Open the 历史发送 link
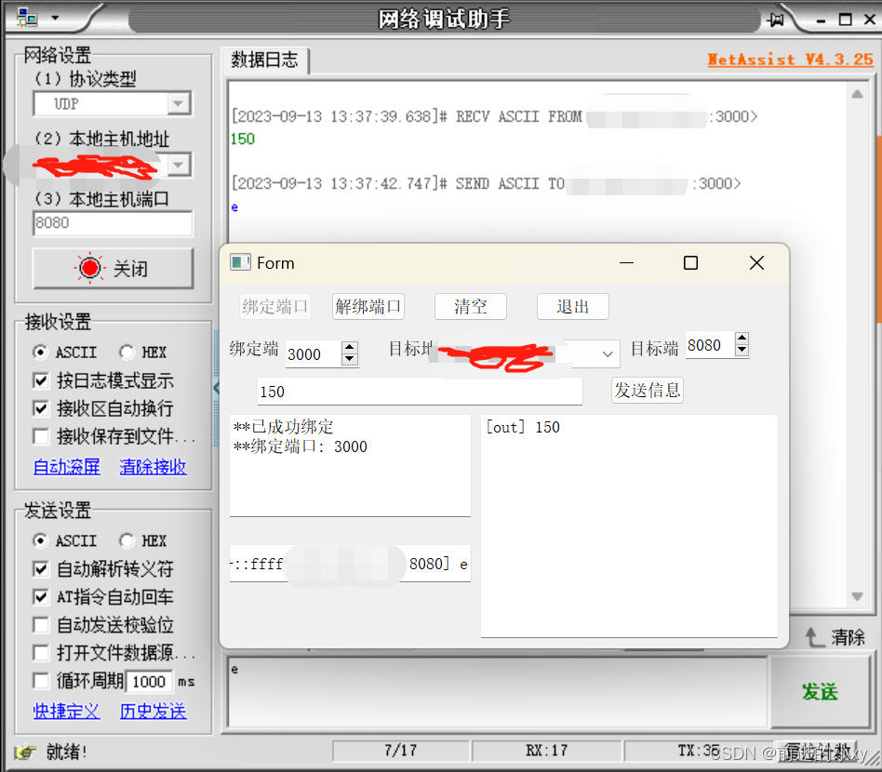 click(153, 711)
